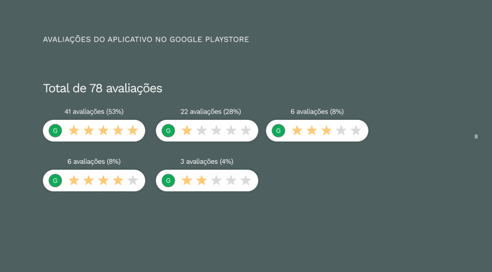Click the green G icon in the 1-star card

pyautogui.click(x=168, y=130)
